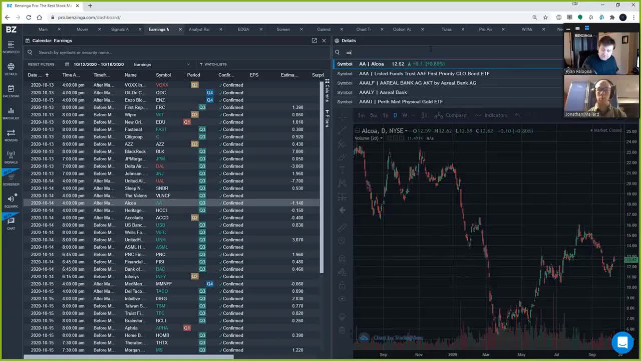
Task: Select the 5m chart interval
Action: (373, 115)
